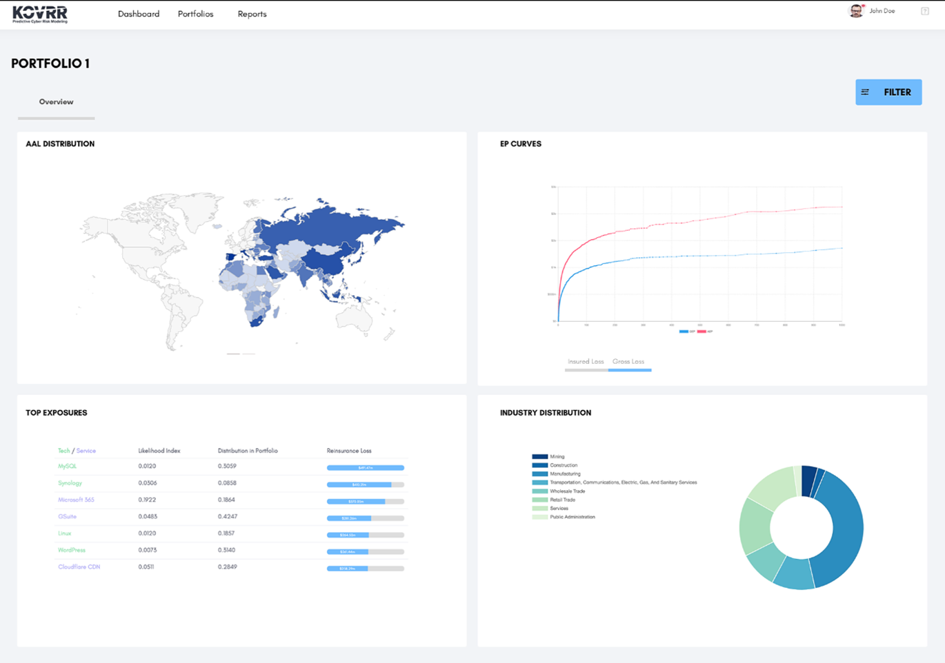Click Synology likelihood value 0.0306
The width and height of the screenshot is (945, 663).
pos(148,483)
